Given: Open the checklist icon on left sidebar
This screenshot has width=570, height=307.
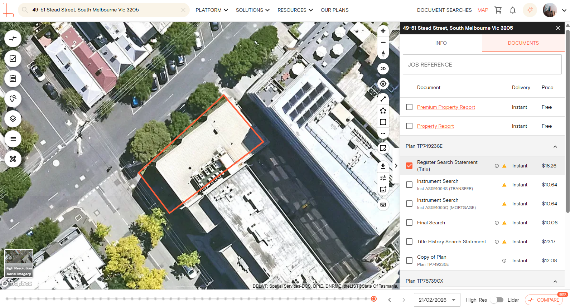Looking at the screenshot, I should 13,59.
